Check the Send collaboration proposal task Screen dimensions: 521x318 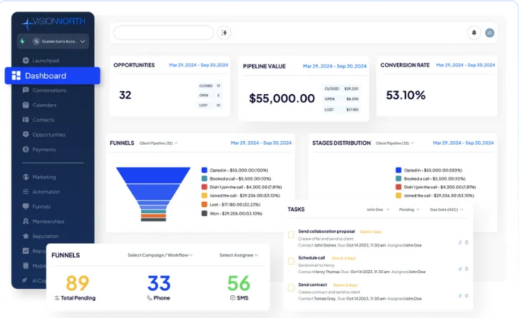point(291,235)
